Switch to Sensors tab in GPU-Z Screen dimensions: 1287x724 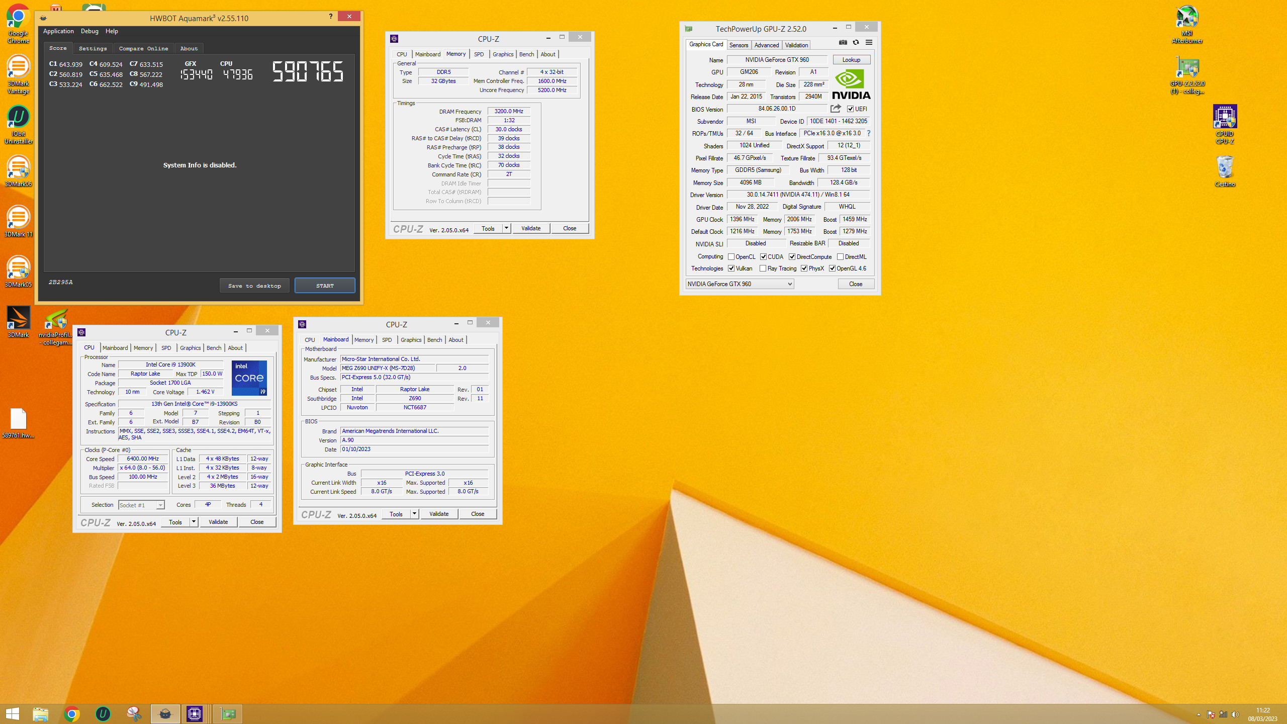tap(739, 45)
